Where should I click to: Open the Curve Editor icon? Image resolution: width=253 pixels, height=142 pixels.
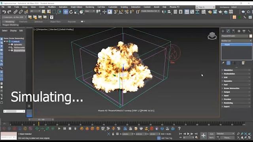[x=192, y=12]
